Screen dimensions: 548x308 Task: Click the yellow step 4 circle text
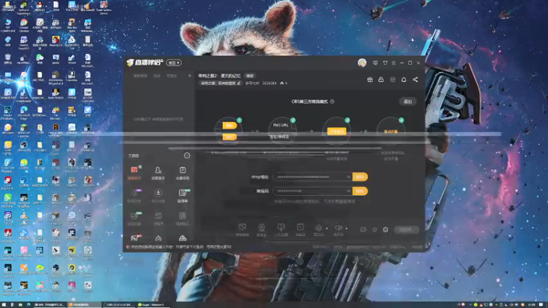pyautogui.click(x=390, y=131)
